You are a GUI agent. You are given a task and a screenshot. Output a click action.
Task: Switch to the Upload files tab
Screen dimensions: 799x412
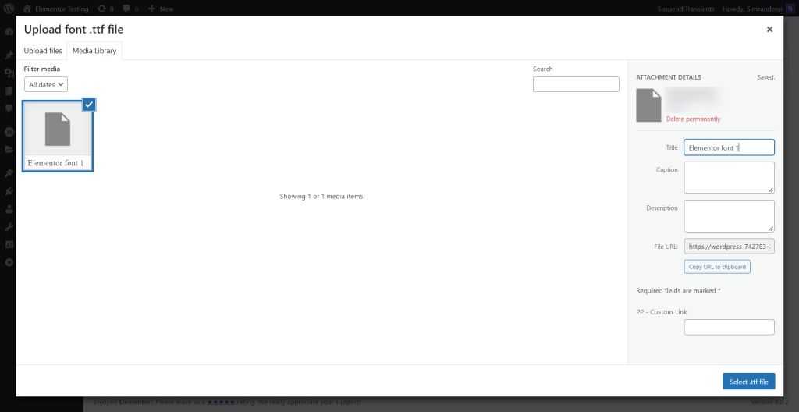[43, 51]
